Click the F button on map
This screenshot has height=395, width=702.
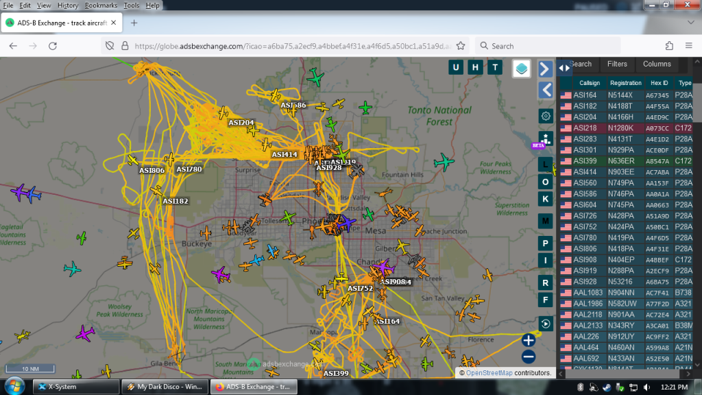545,300
